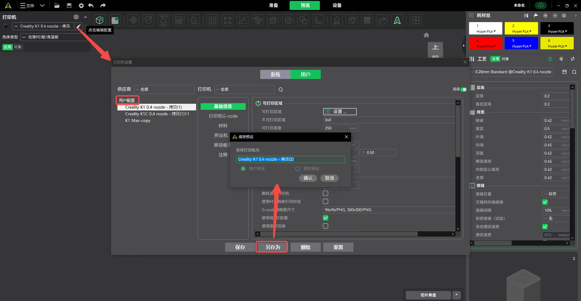Screen dimensions: 581x301
Task: Uncheck the 使用相对E距离 checkbox
Action: click(x=326, y=218)
